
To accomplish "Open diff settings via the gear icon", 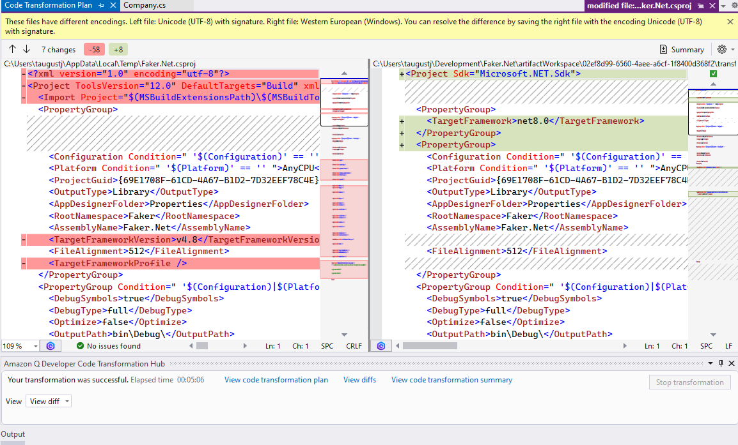I will pyautogui.click(x=722, y=49).
